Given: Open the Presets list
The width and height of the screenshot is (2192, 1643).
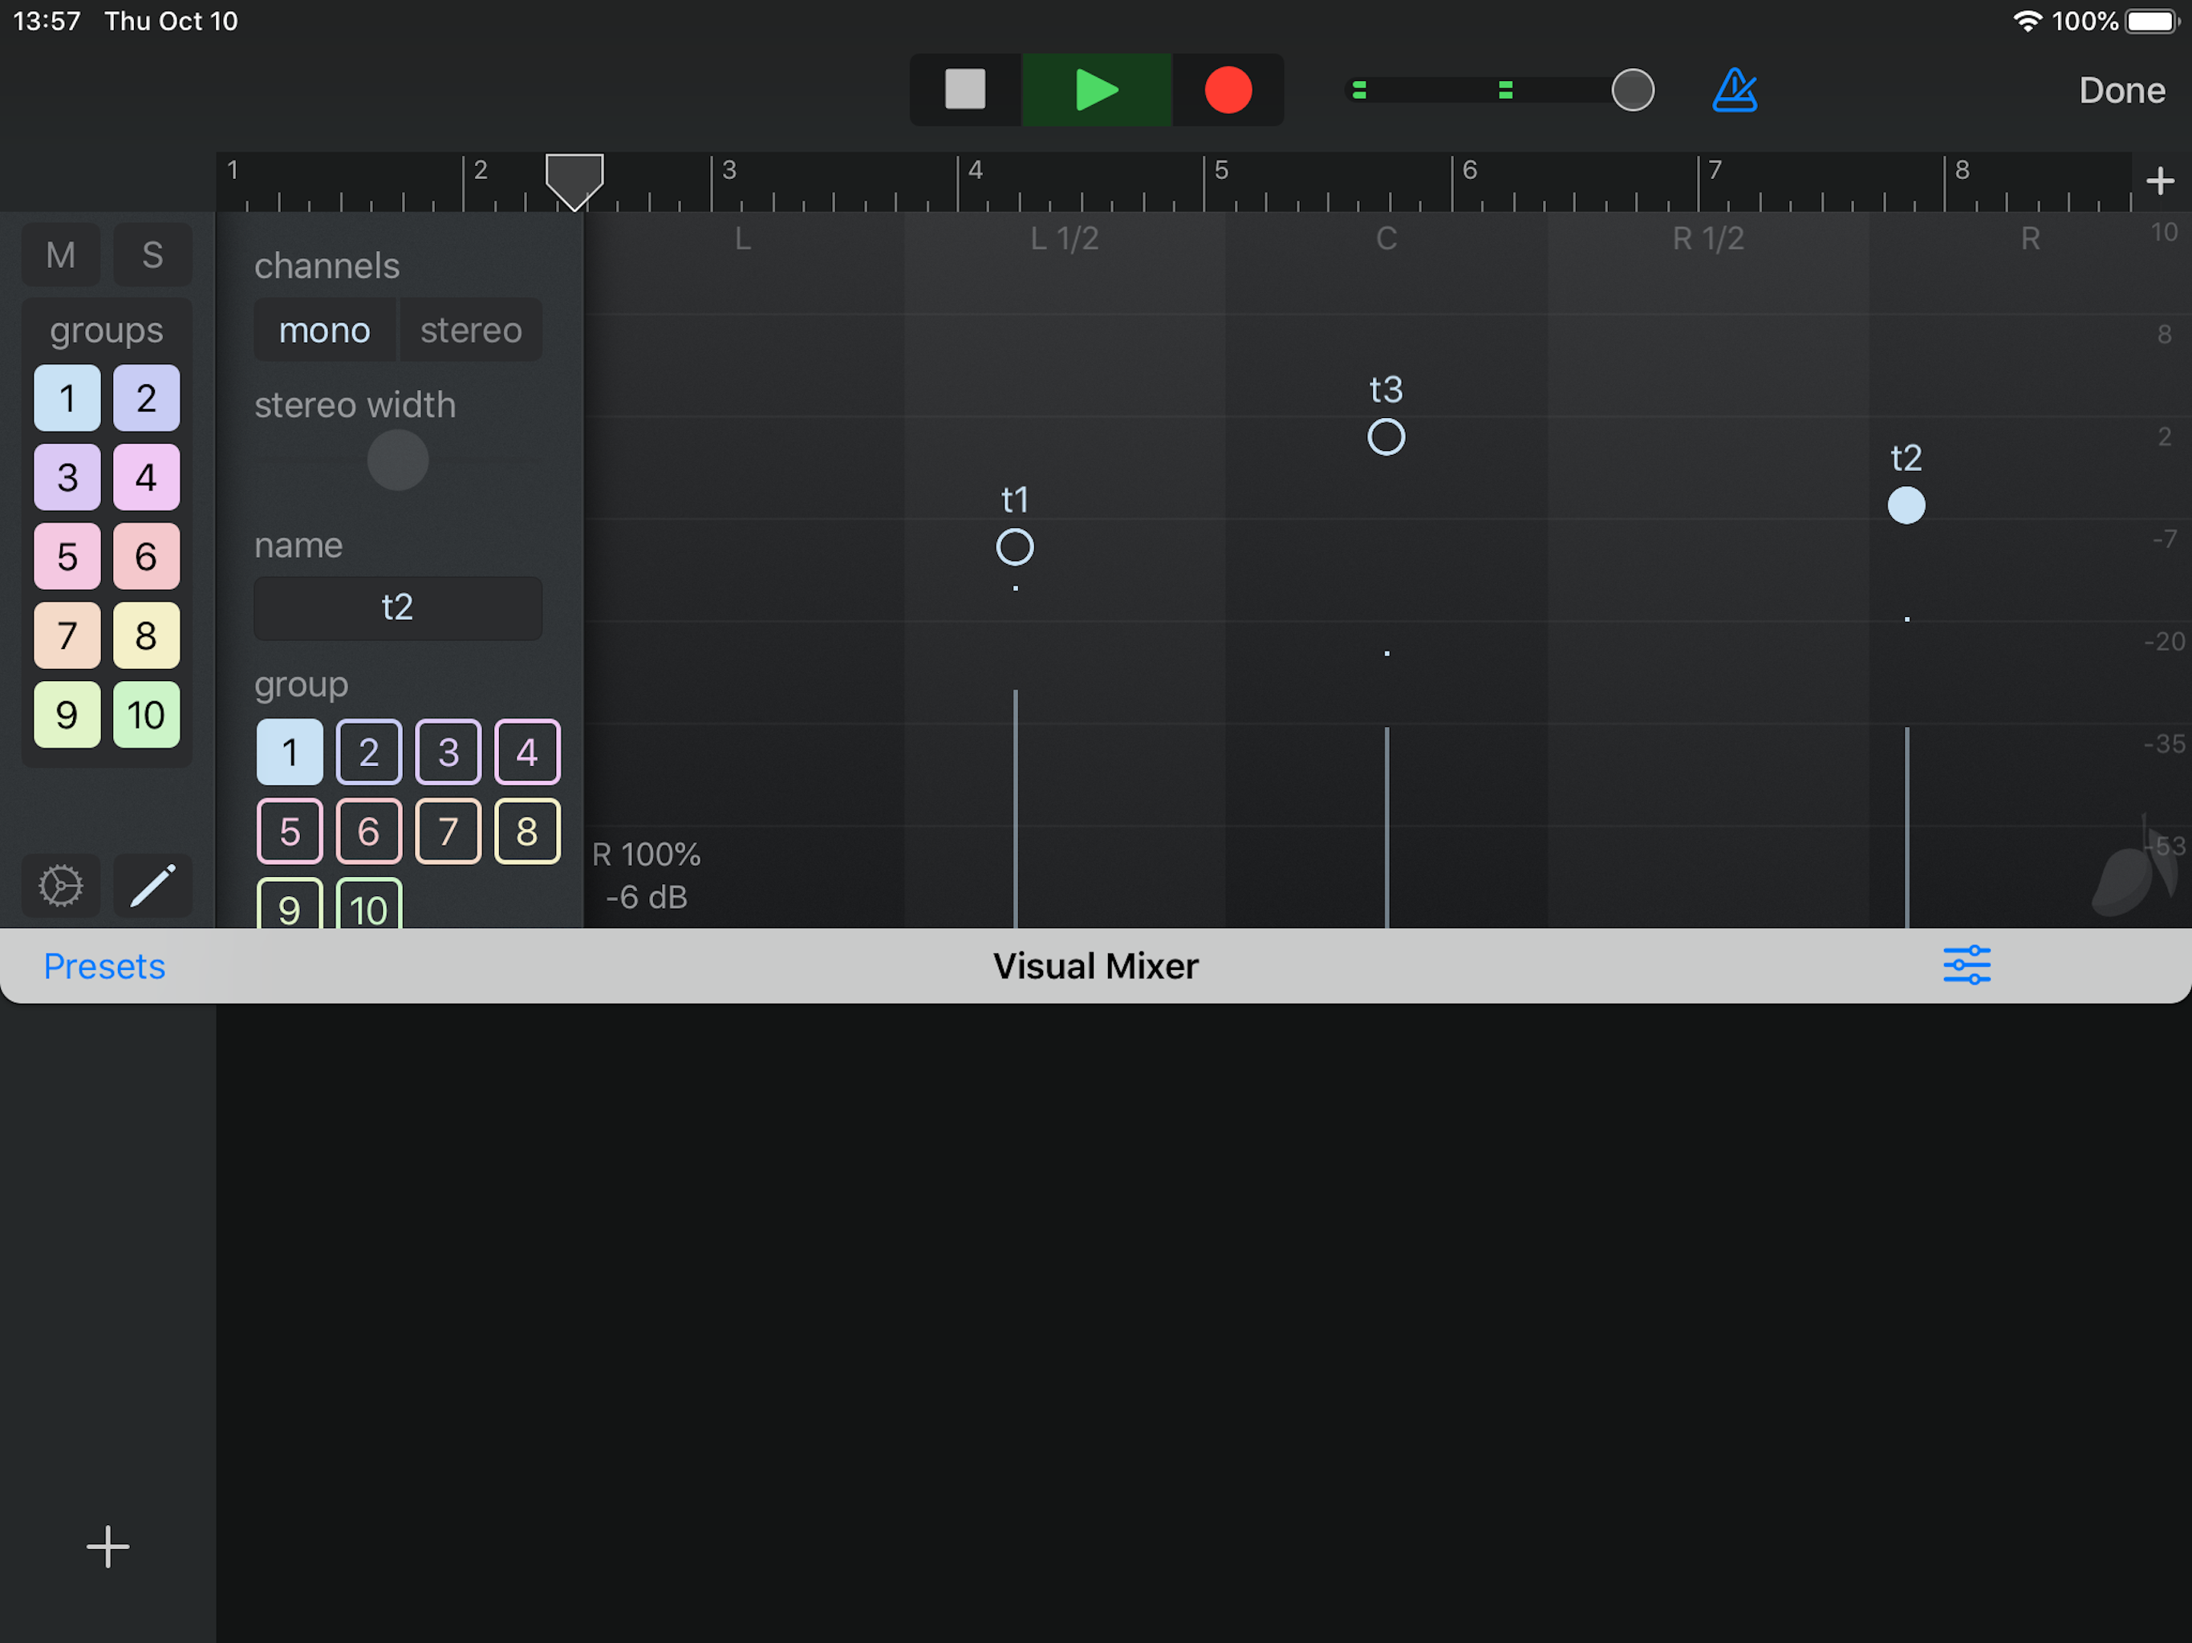Looking at the screenshot, I should [104, 965].
